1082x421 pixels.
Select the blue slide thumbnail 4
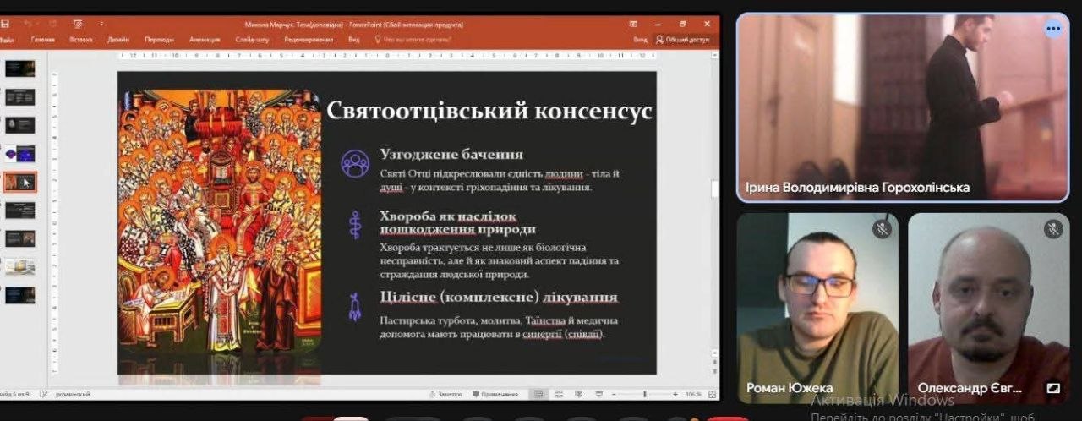click(x=19, y=153)
